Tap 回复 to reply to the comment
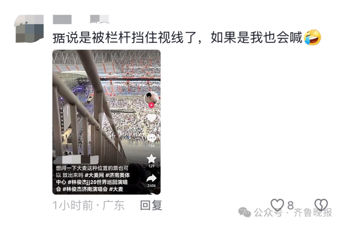The image size is (343, 226). point(151,205)
